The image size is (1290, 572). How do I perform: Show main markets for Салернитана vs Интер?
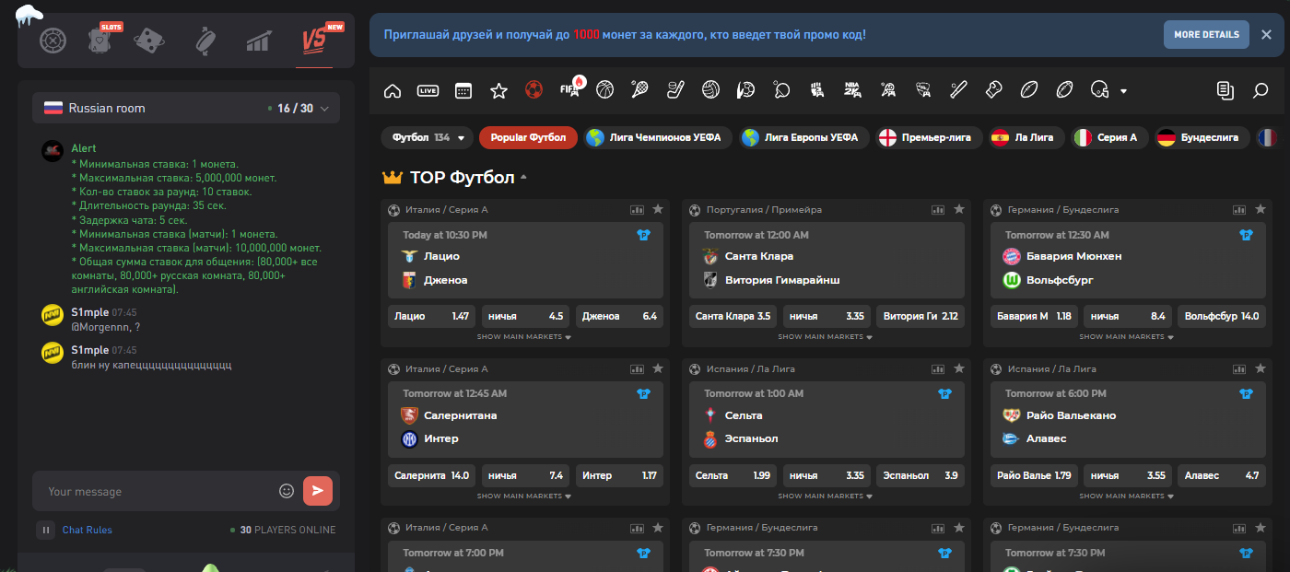(524, 496)
